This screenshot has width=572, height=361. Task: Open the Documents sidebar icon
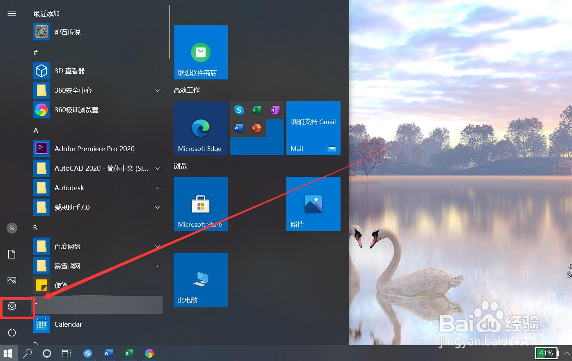point(12,254)
